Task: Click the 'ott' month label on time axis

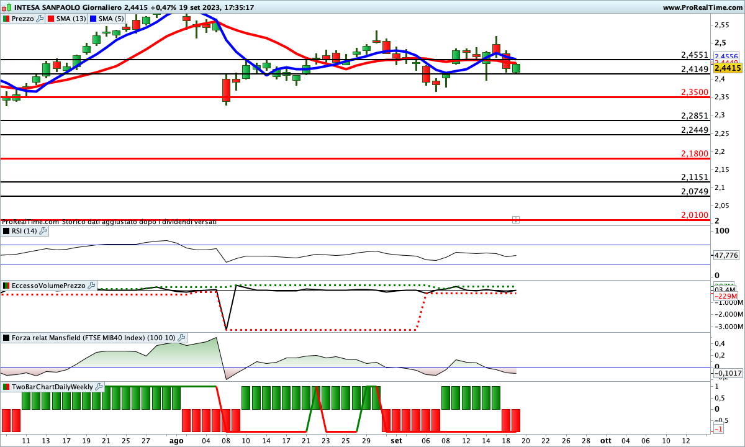Action: (605, 440)
